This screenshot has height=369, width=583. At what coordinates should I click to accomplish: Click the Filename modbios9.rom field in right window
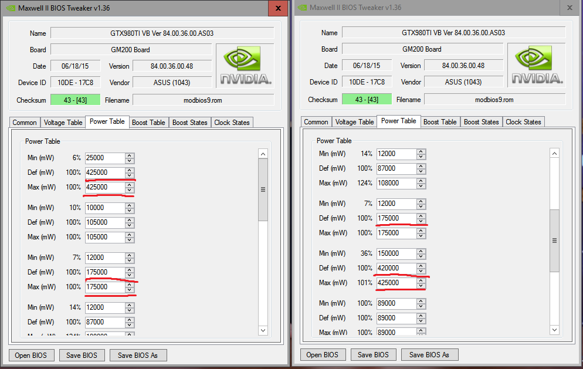pyautogui.click(x=494, y=100)
